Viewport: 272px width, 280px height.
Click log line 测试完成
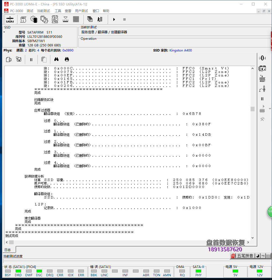pyautogui.click(x=12, y=236)
